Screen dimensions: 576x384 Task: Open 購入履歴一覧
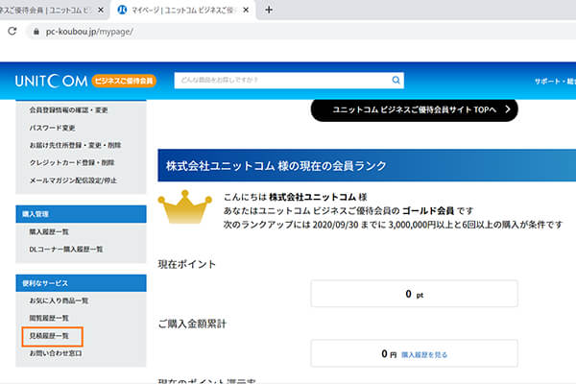[x=49, y=232]
